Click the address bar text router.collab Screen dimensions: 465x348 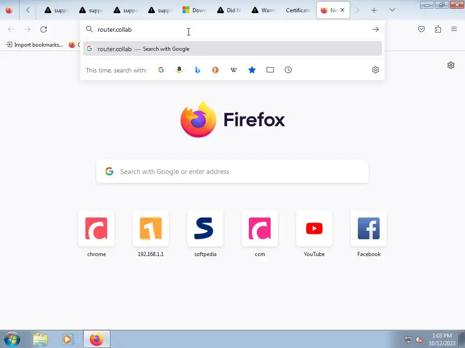(114, 29)
